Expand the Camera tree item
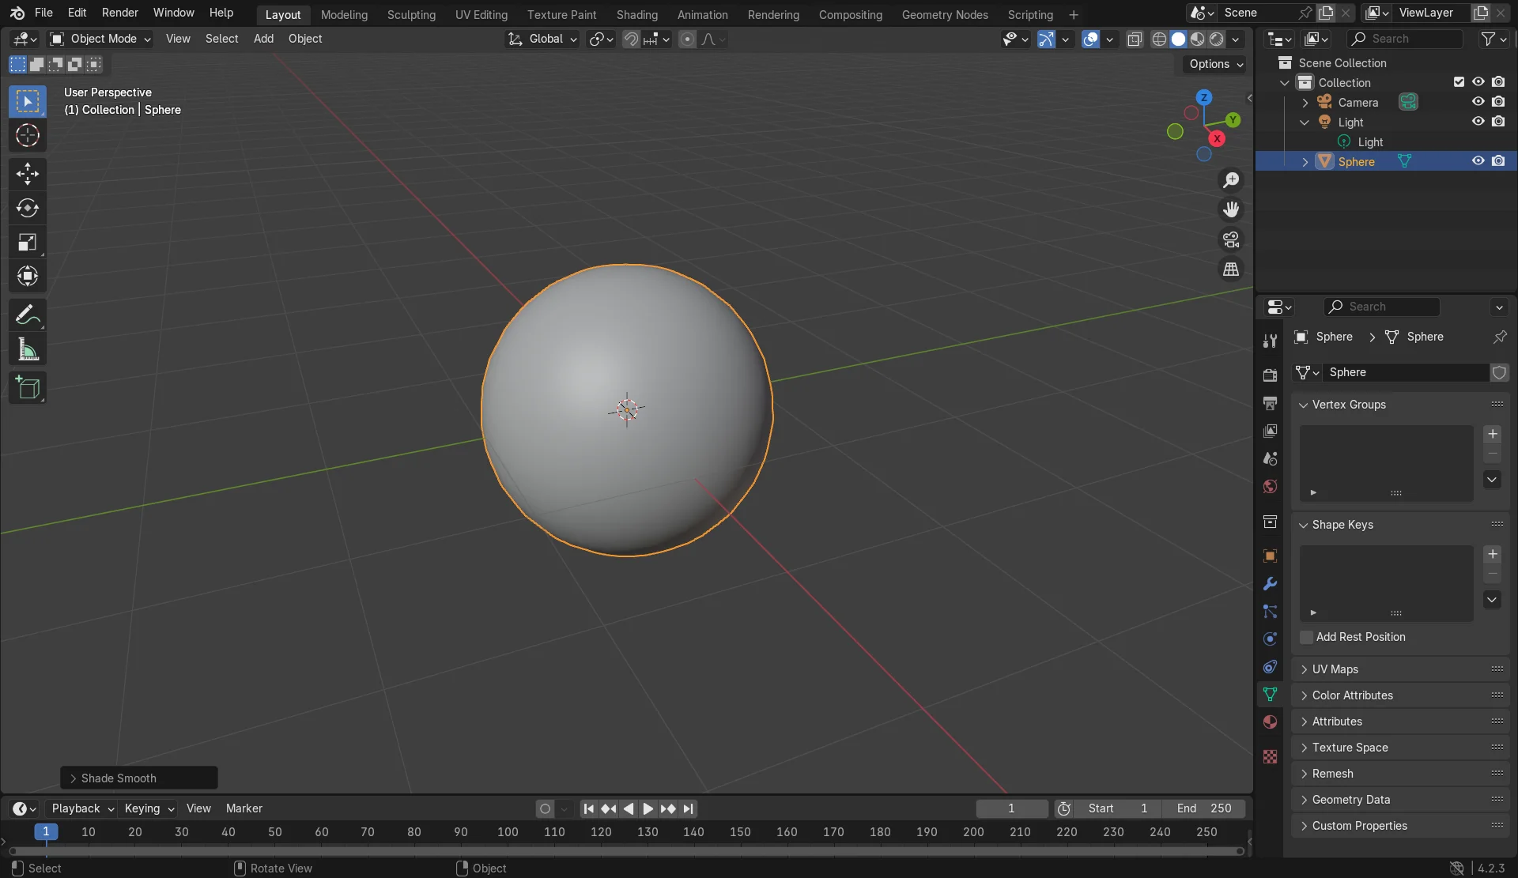1518x878 pixels. point(1305,103)
